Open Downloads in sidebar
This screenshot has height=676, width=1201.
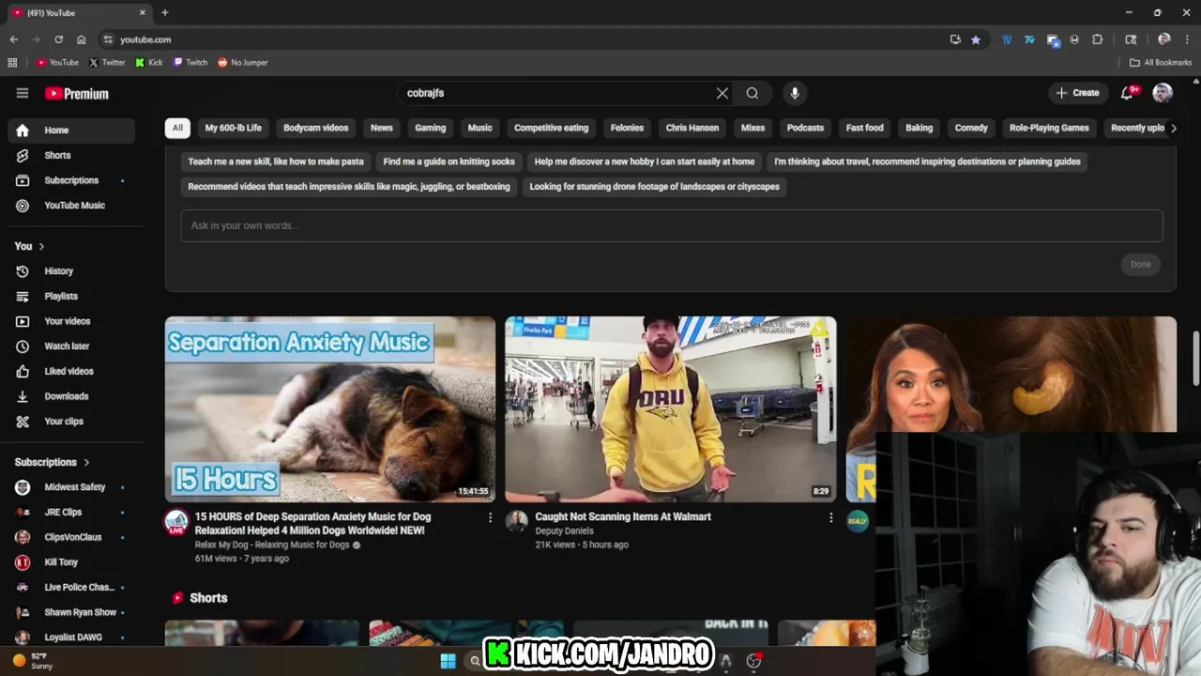[71, 396]
